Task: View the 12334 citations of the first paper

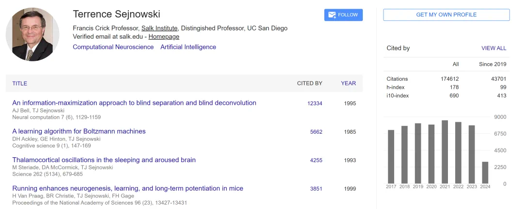Action: [x=315, y=103]
